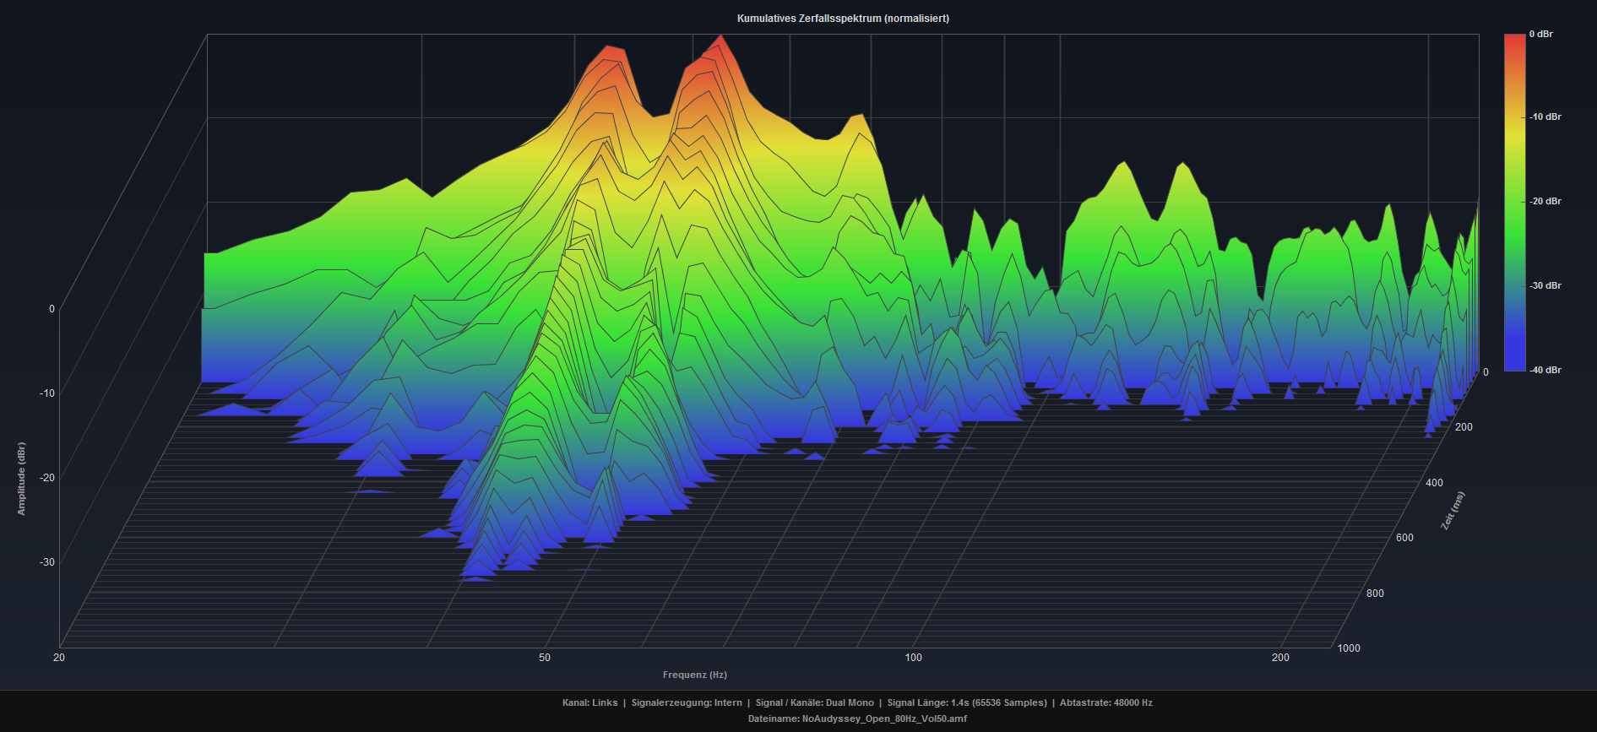Click the 100 tick on the frequency axis
This screenshot has height=732, width=1597.
913,658
